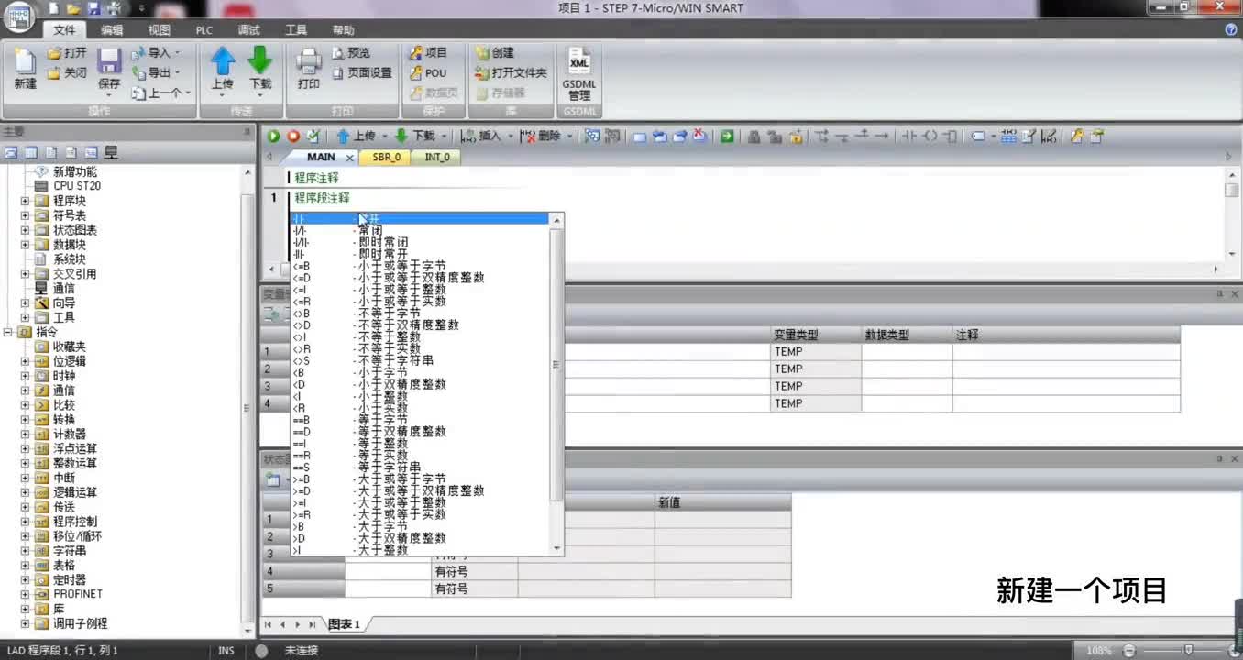Select 系统块 in project tree
The height and width of the screenshot is (660, 1243).
69,259
